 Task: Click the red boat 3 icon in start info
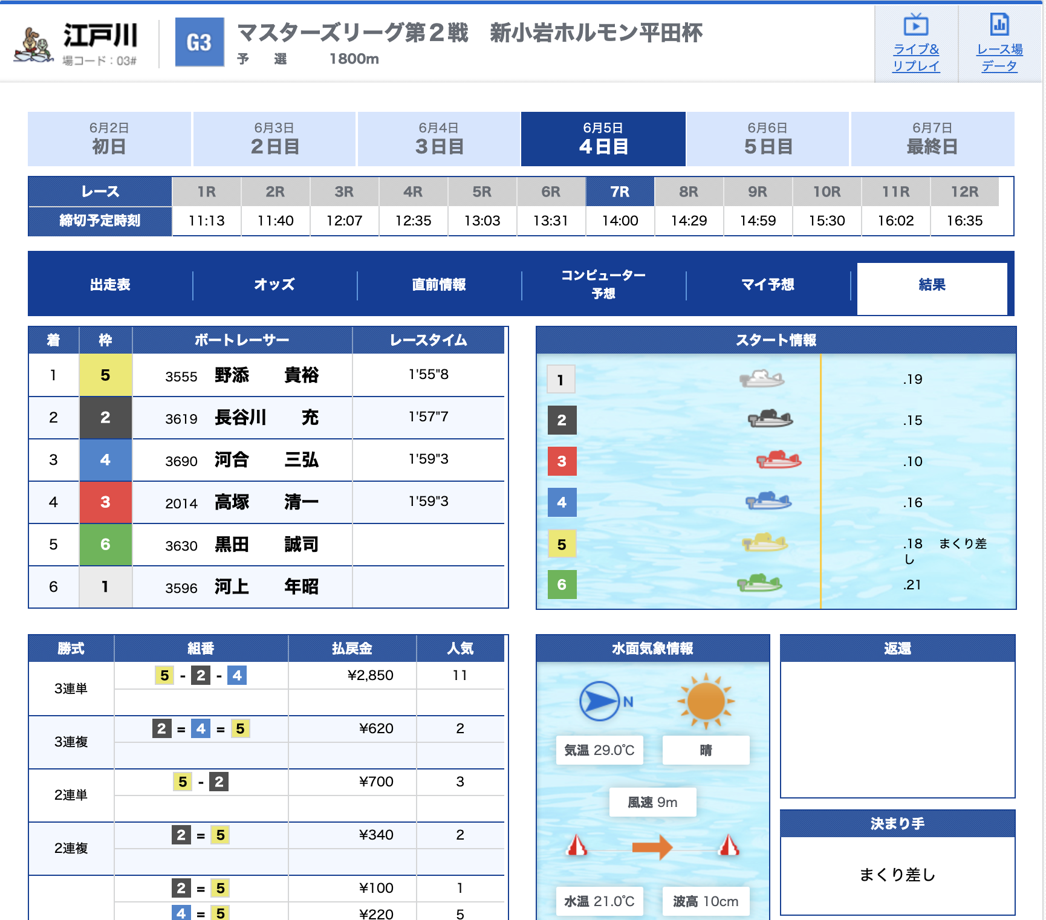pos(779,460)
